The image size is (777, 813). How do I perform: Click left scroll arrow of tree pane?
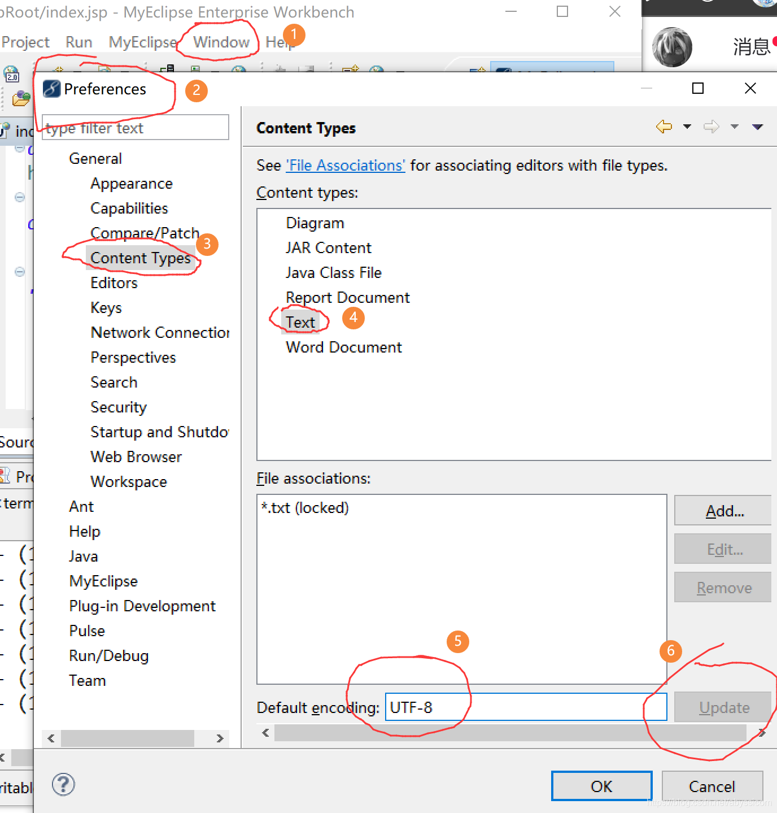(x=51, y=738)
